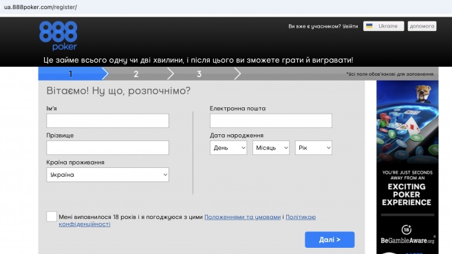Image resolution: width=452 pixels, height=254 pixels.
Task: Click the browser address bar URL
Action: (41, 7)
